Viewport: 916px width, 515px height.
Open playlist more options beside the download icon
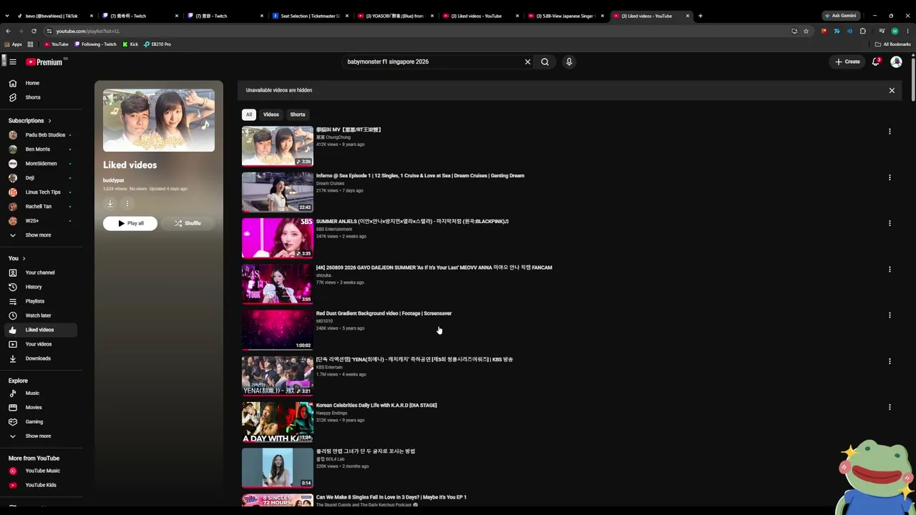127,203
